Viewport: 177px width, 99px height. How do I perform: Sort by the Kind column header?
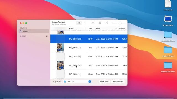coord(90,29)
